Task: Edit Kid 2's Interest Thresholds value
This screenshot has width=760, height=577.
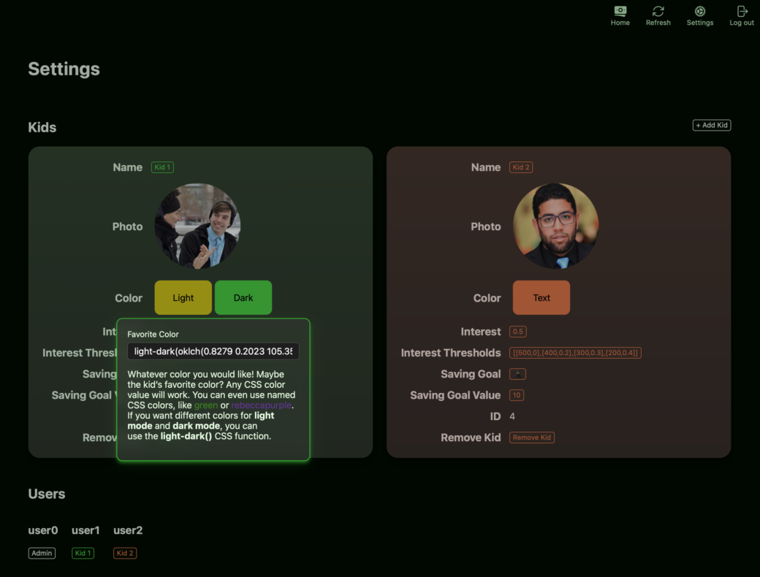Action: [x=575, y=353]
